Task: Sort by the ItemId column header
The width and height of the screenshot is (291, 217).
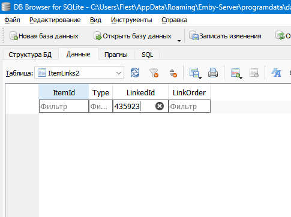Action: [64, 92]
